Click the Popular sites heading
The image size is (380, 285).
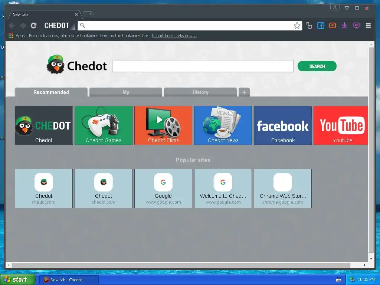[193, 160]
